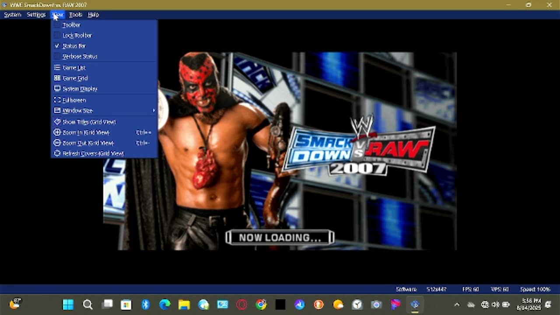Click the Speed: 100% status entry
The image size is (560, 315).
tap(535, 289)
